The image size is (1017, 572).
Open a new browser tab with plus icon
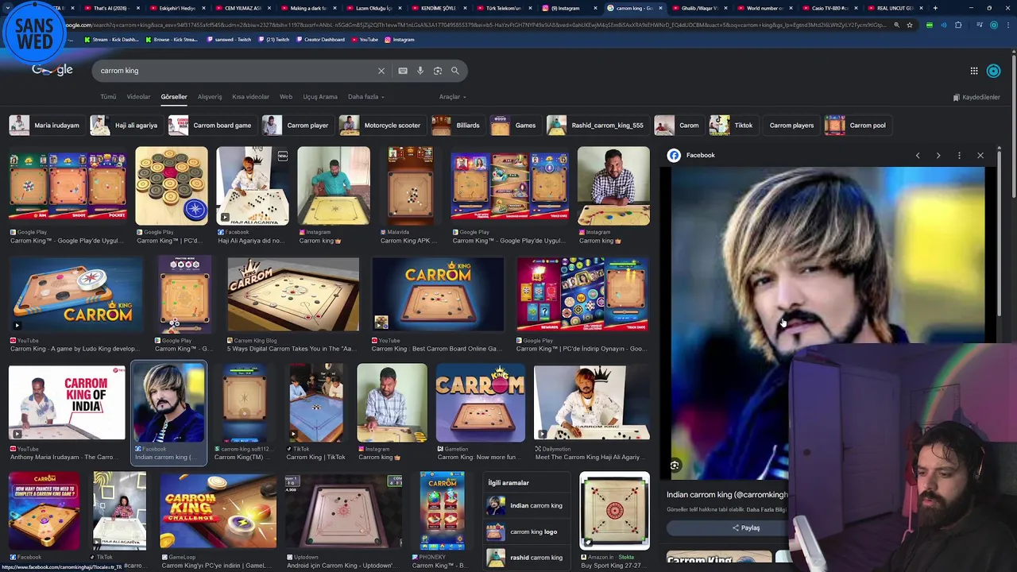(x=935, y=8)
